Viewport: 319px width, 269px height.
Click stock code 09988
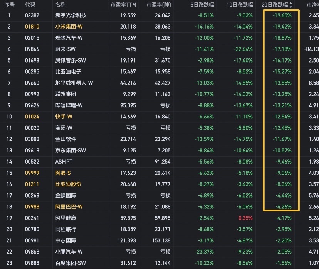coord(32,206)
